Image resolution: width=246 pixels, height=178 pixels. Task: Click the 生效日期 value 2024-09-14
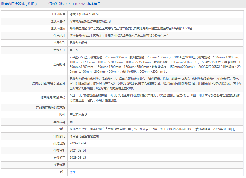tap(78, 151)
